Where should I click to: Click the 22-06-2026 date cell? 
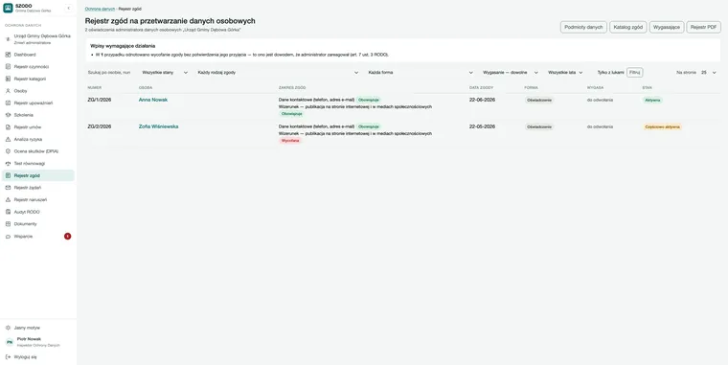click(482, 100)
